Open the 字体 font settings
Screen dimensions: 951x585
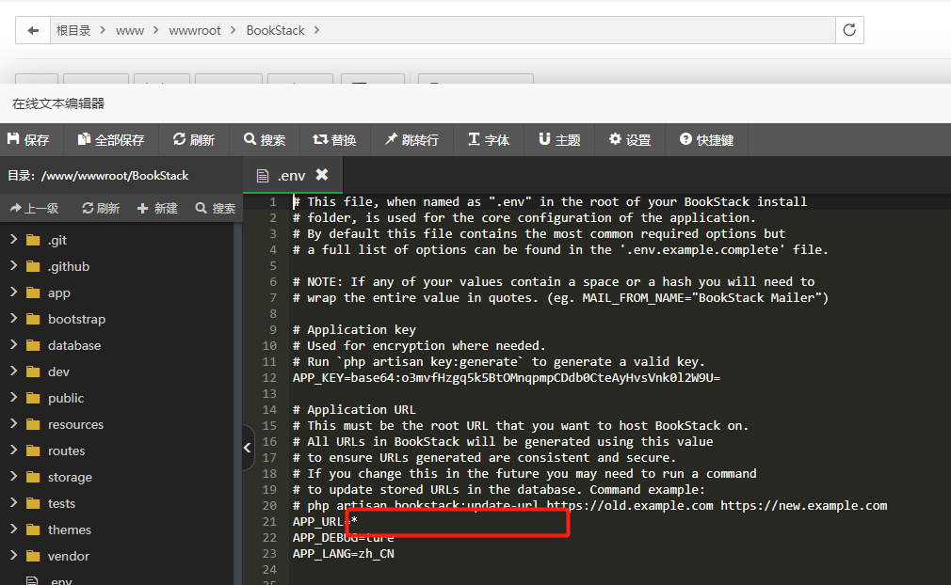point(489,140)
